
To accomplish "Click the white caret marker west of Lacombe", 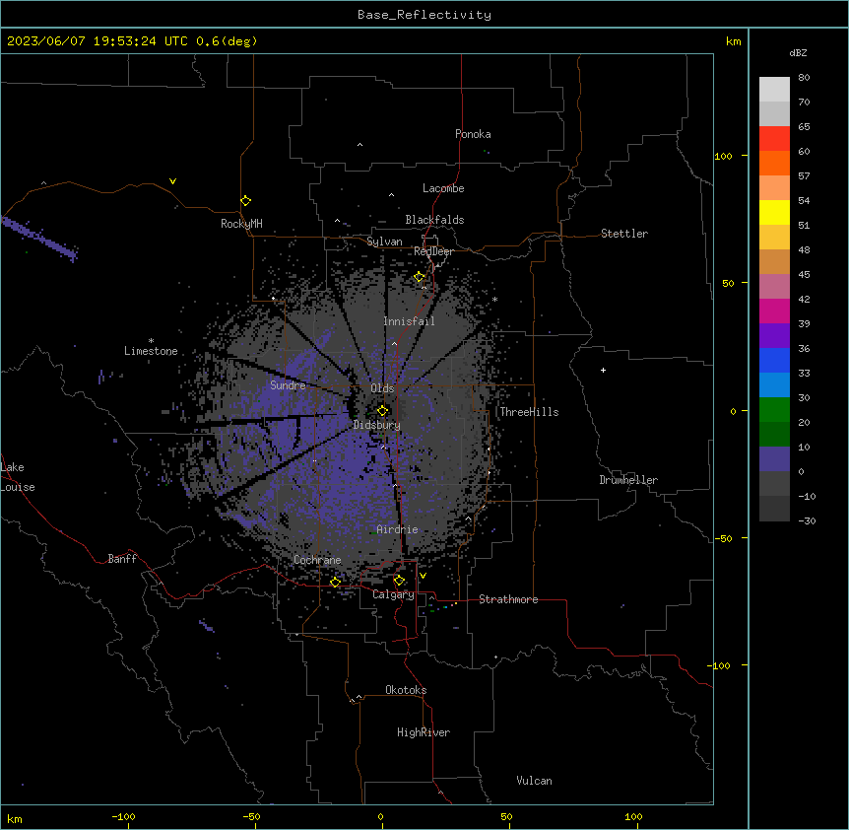I will pos(391,195).
